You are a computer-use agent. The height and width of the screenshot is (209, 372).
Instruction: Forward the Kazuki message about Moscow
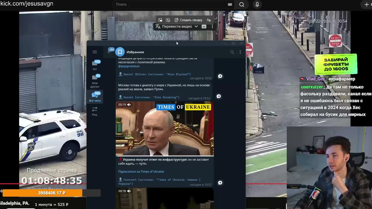(x=219, y=96)
